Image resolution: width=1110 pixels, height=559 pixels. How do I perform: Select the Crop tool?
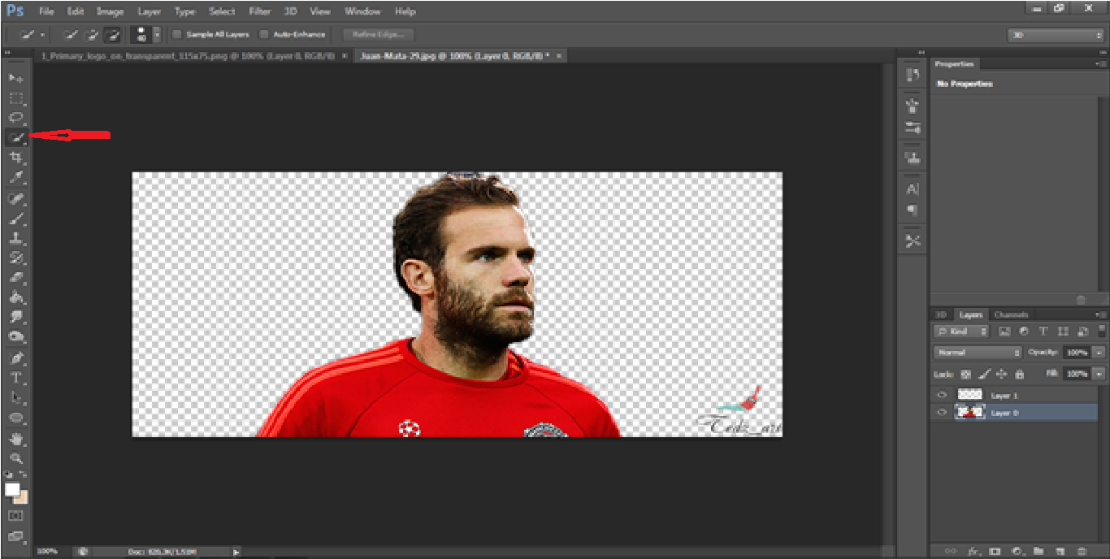(x=15, y=158)
